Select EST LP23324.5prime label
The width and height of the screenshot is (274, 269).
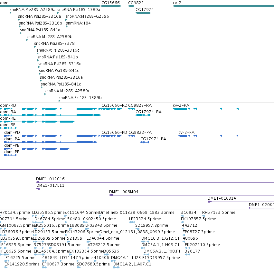coord(145,219)
